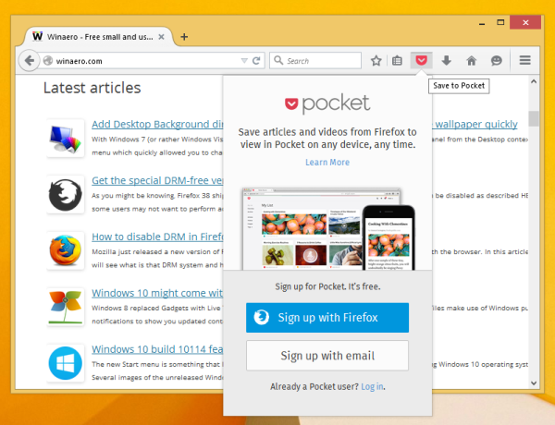Open the Firefox DRM-free article thumbnail
This screenshot has height=425, width=555.
pyautogui.click(x=65, y=195)
